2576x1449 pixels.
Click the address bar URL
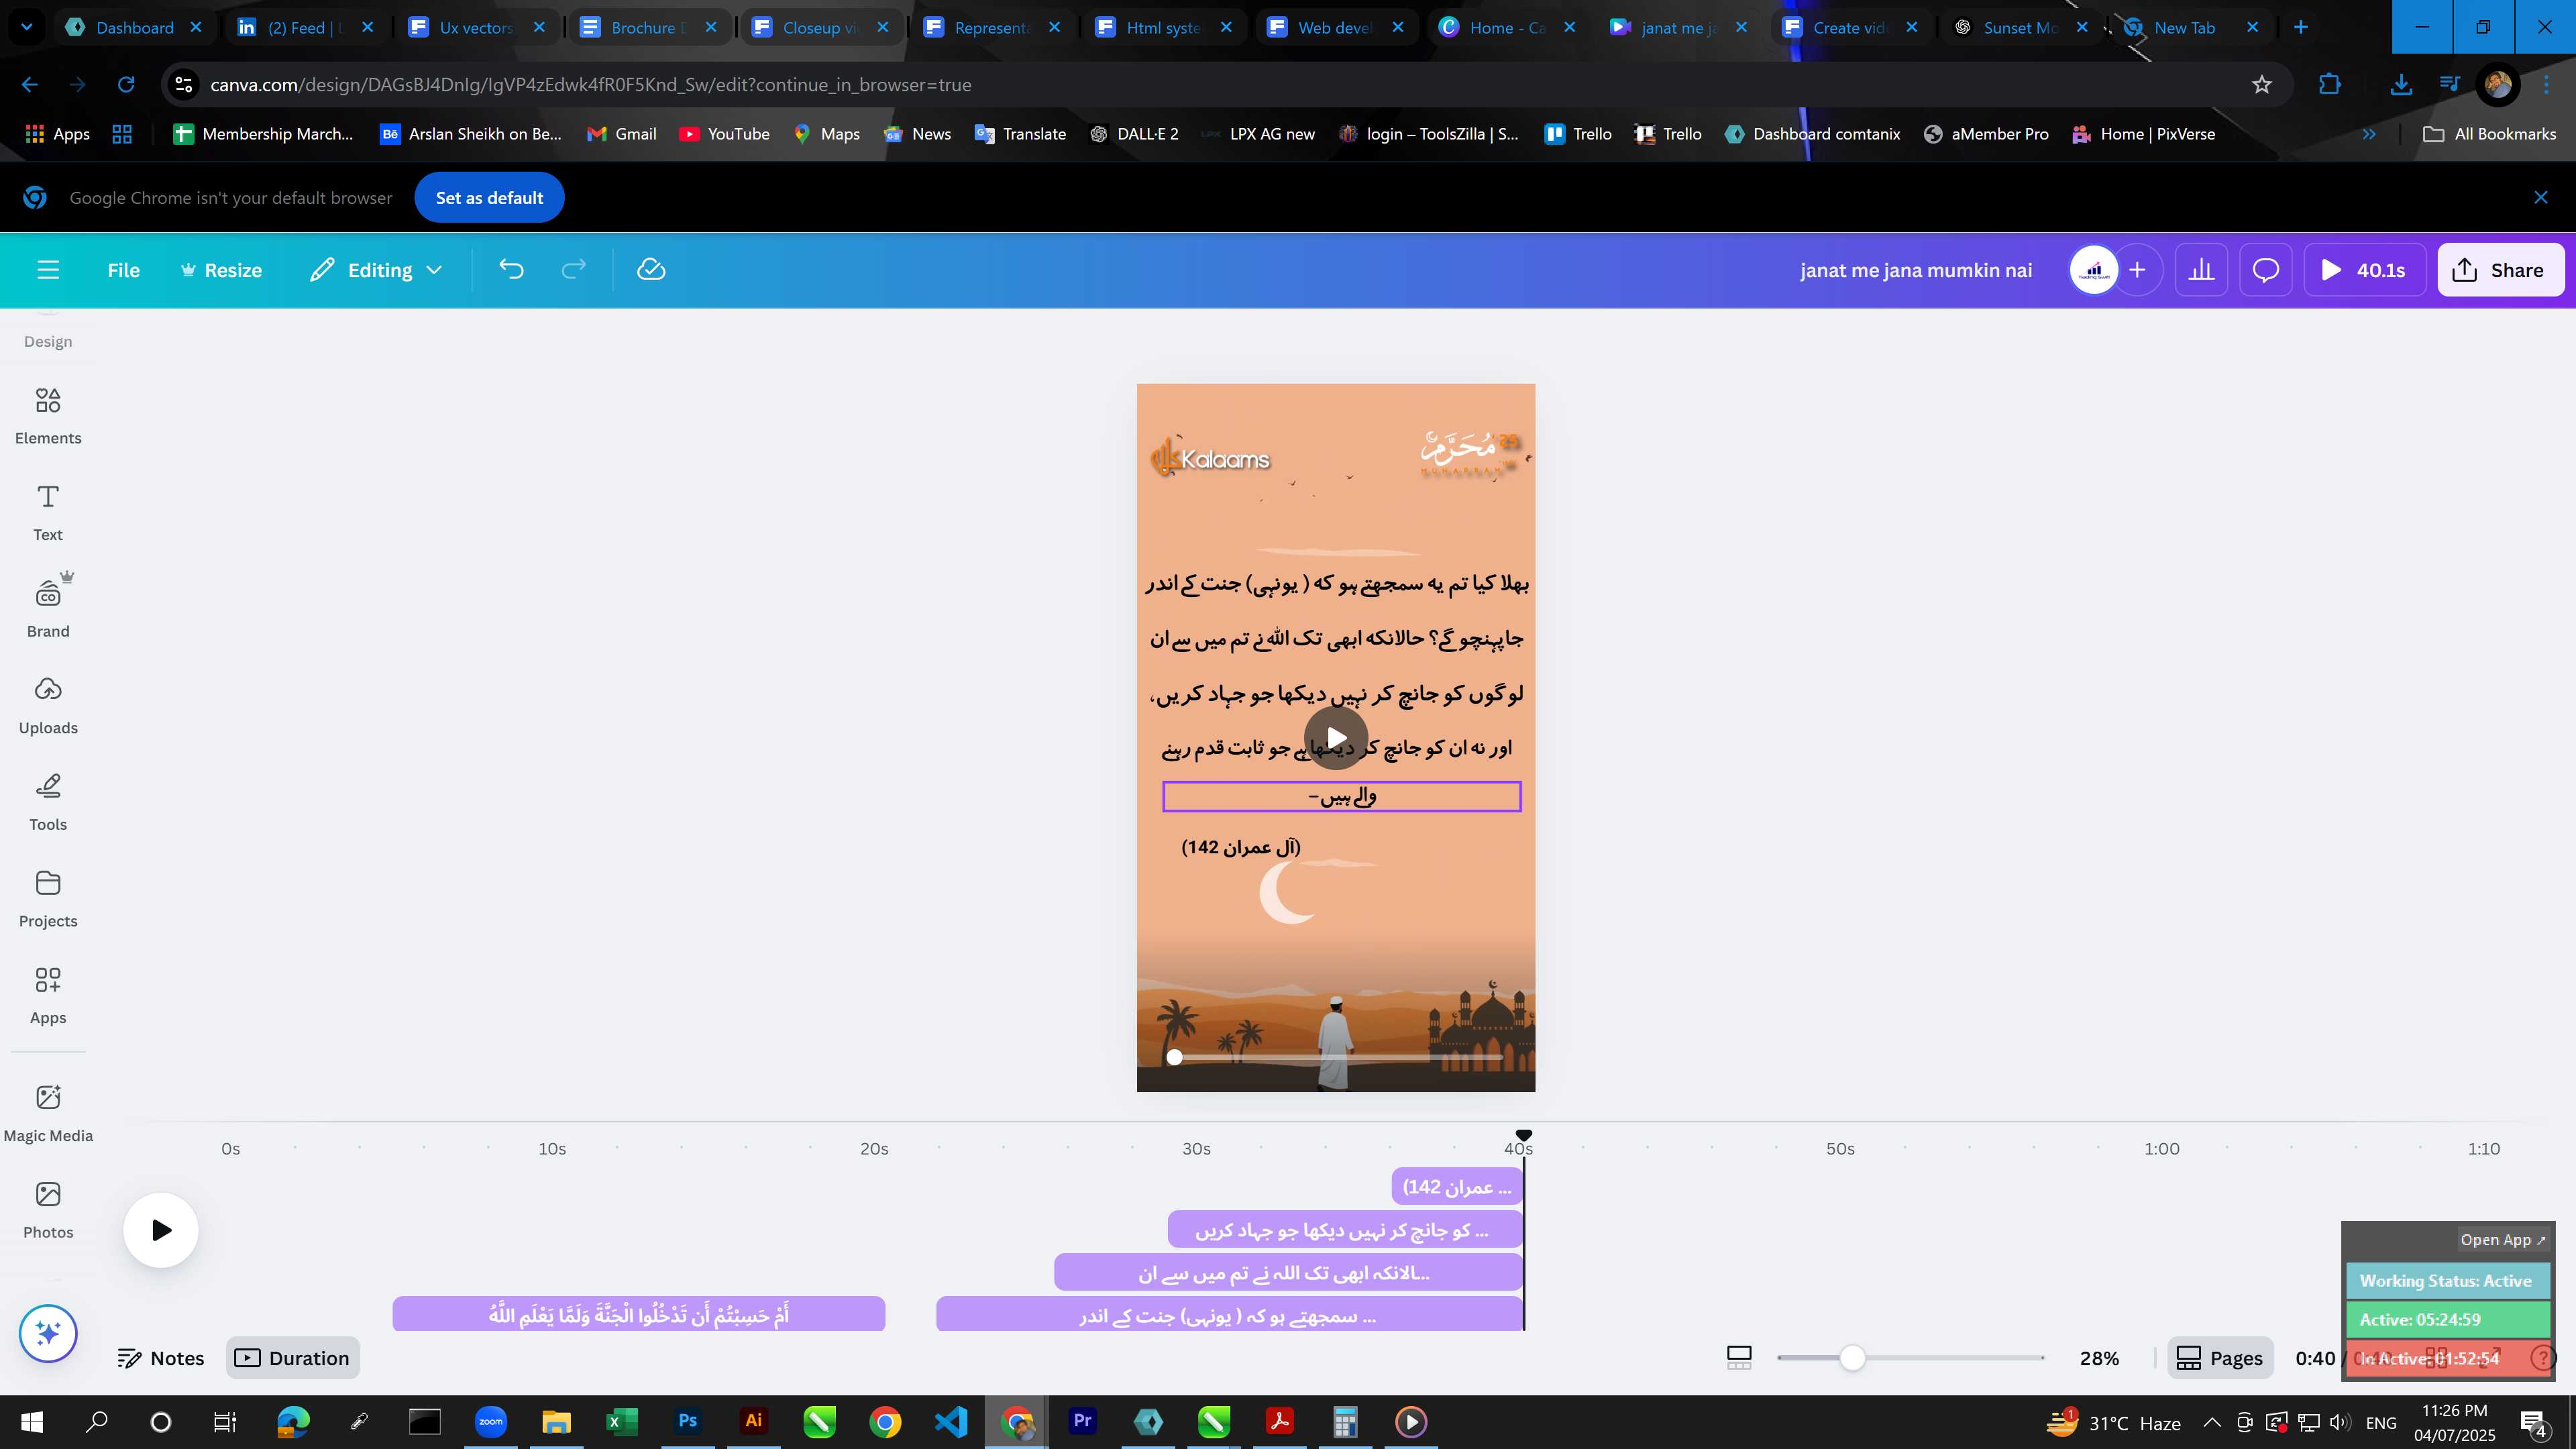[590, 85]
